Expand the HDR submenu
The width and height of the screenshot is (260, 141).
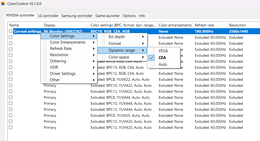pyautogui.click(x=69, y=67)
